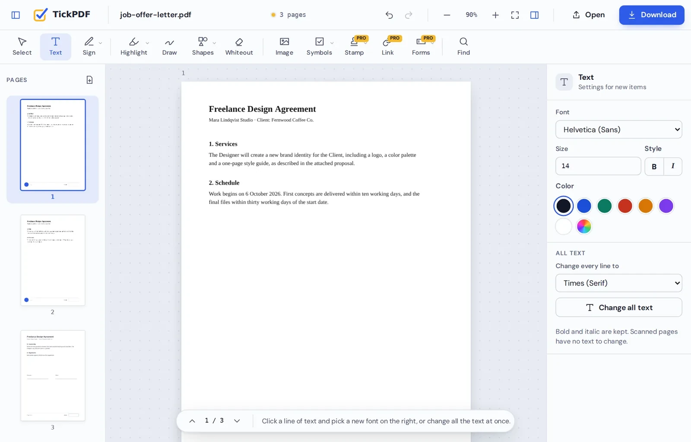Image resolution: width=691 pixels, height=442 pixels.
Task: Insert an Image with the Image tool
Action: (284, 47)
